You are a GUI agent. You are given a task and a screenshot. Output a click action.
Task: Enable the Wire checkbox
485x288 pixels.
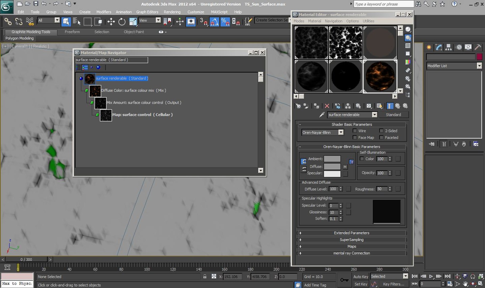[x=355, y=131]
